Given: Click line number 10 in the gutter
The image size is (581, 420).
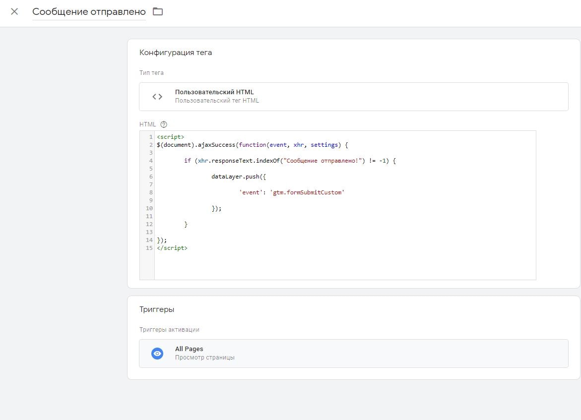Looking at the screenshot, I should pyautogui.click(x=149, y=209).
